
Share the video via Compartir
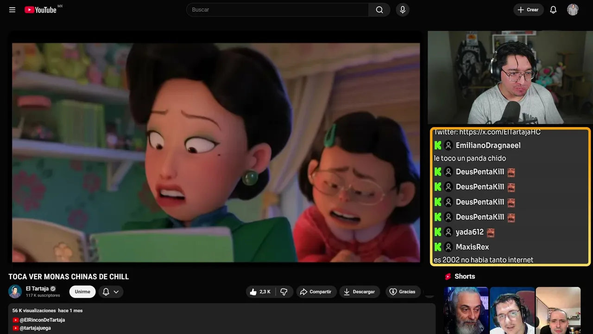click(x=316, y=292)
